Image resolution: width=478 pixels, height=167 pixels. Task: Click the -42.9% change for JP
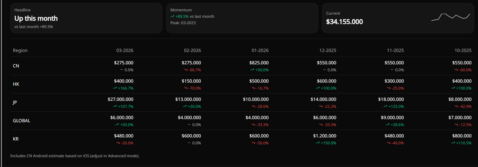[x=465, y=107]
